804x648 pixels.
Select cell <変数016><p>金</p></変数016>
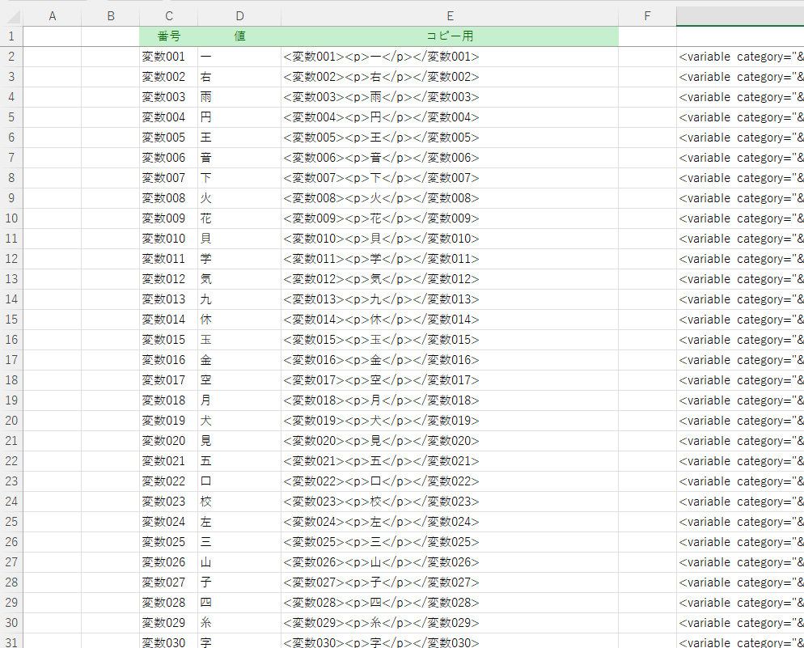tap(450, 360)
